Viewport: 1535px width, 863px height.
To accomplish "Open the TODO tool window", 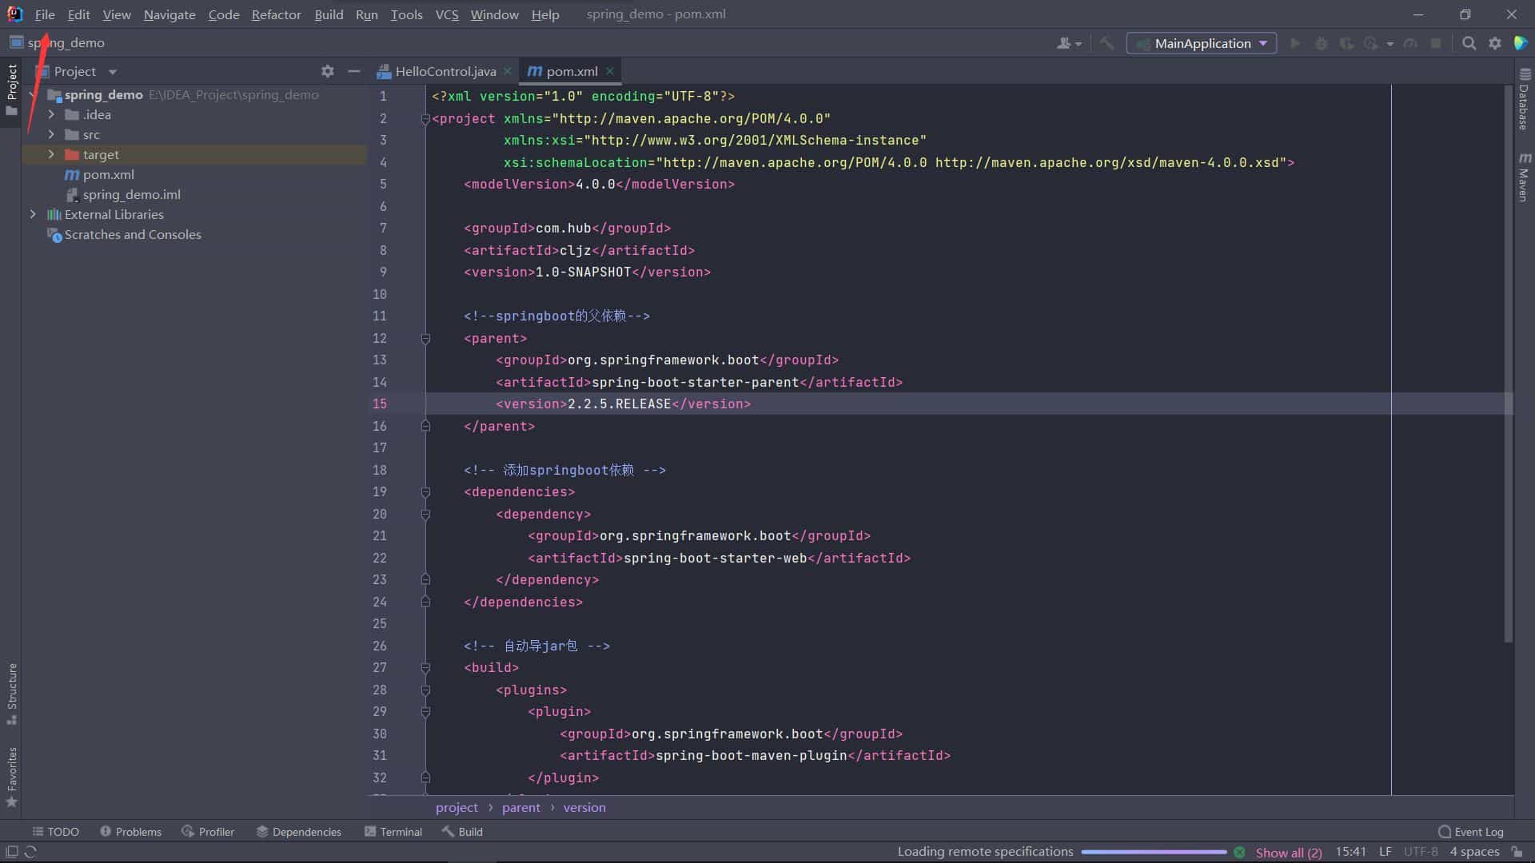I will point(55,832).
